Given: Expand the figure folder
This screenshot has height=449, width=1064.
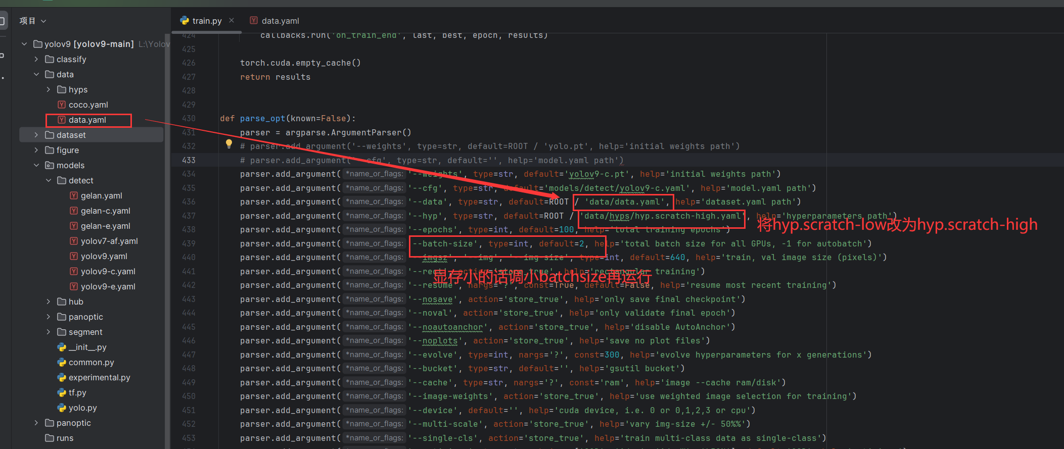Looking at the screenshot, I should 36,150.
